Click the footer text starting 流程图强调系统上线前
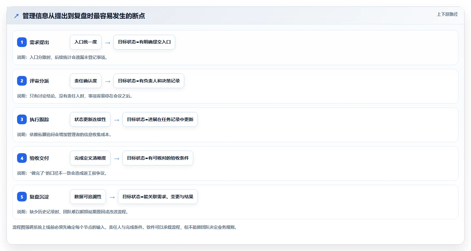The height and width of the screenshot is (251, 471). pos(125,227)
